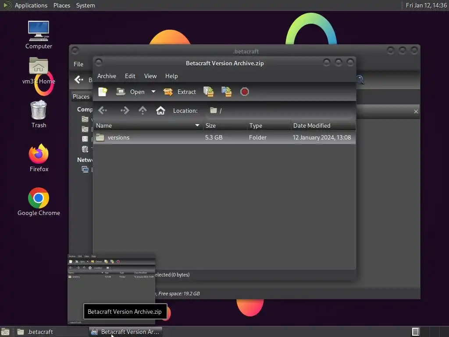Click the Extract toolbar button
The height and width of the screenshot is (337, 449).
click(179, 92)
